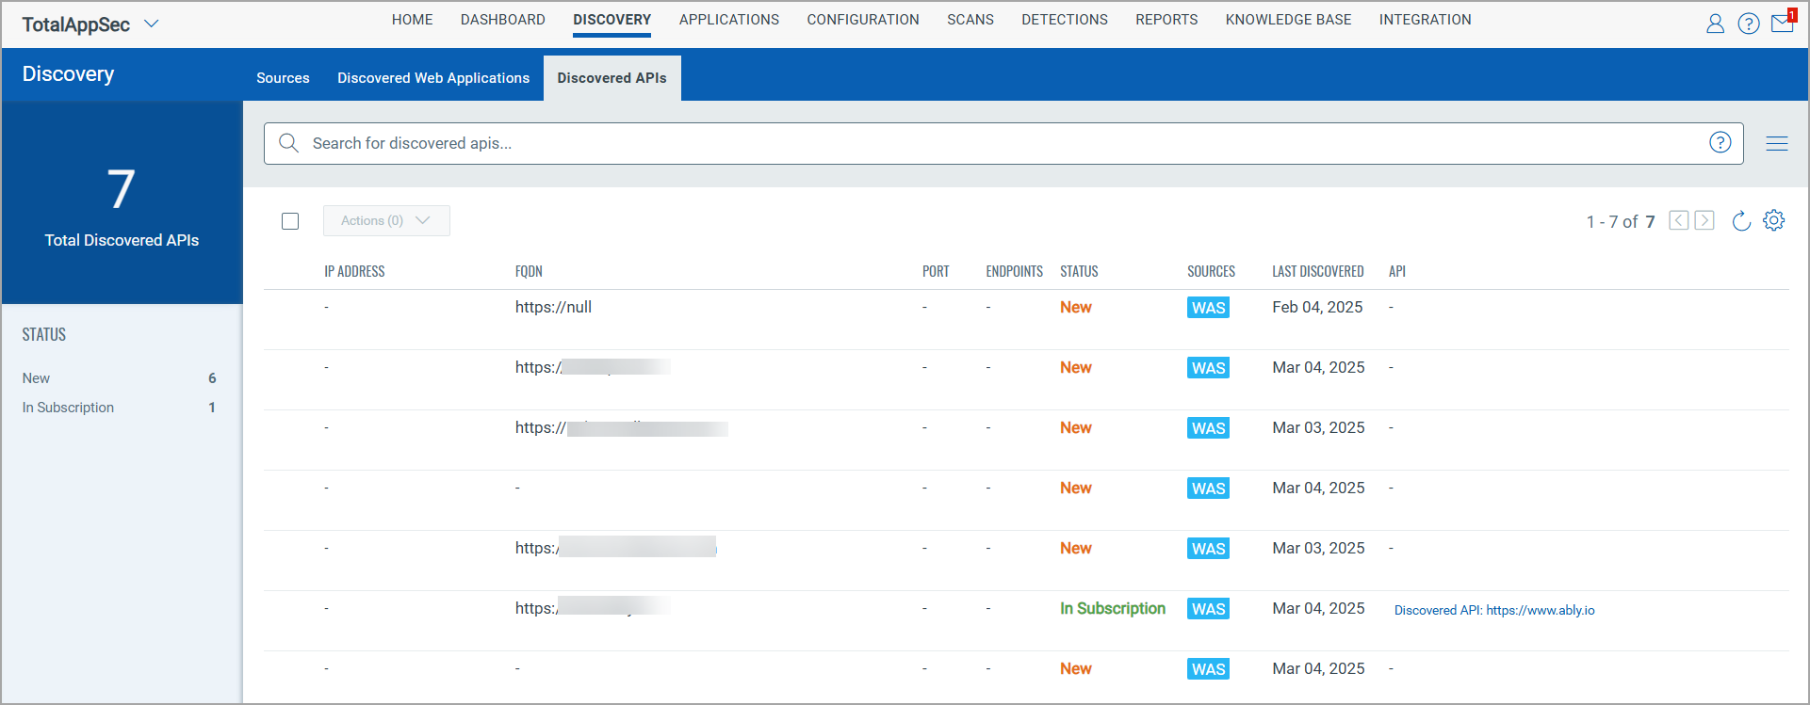Open the SCANS menu

[970, 20]
